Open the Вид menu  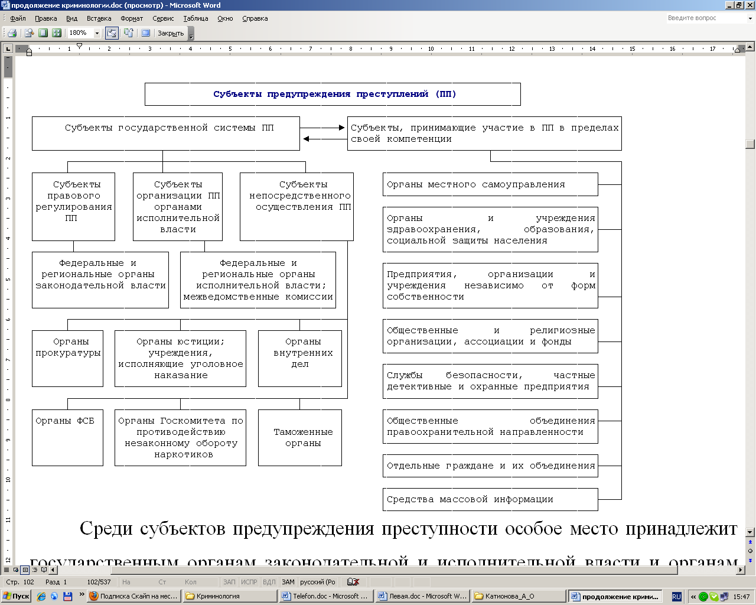(x=71, y=18)
